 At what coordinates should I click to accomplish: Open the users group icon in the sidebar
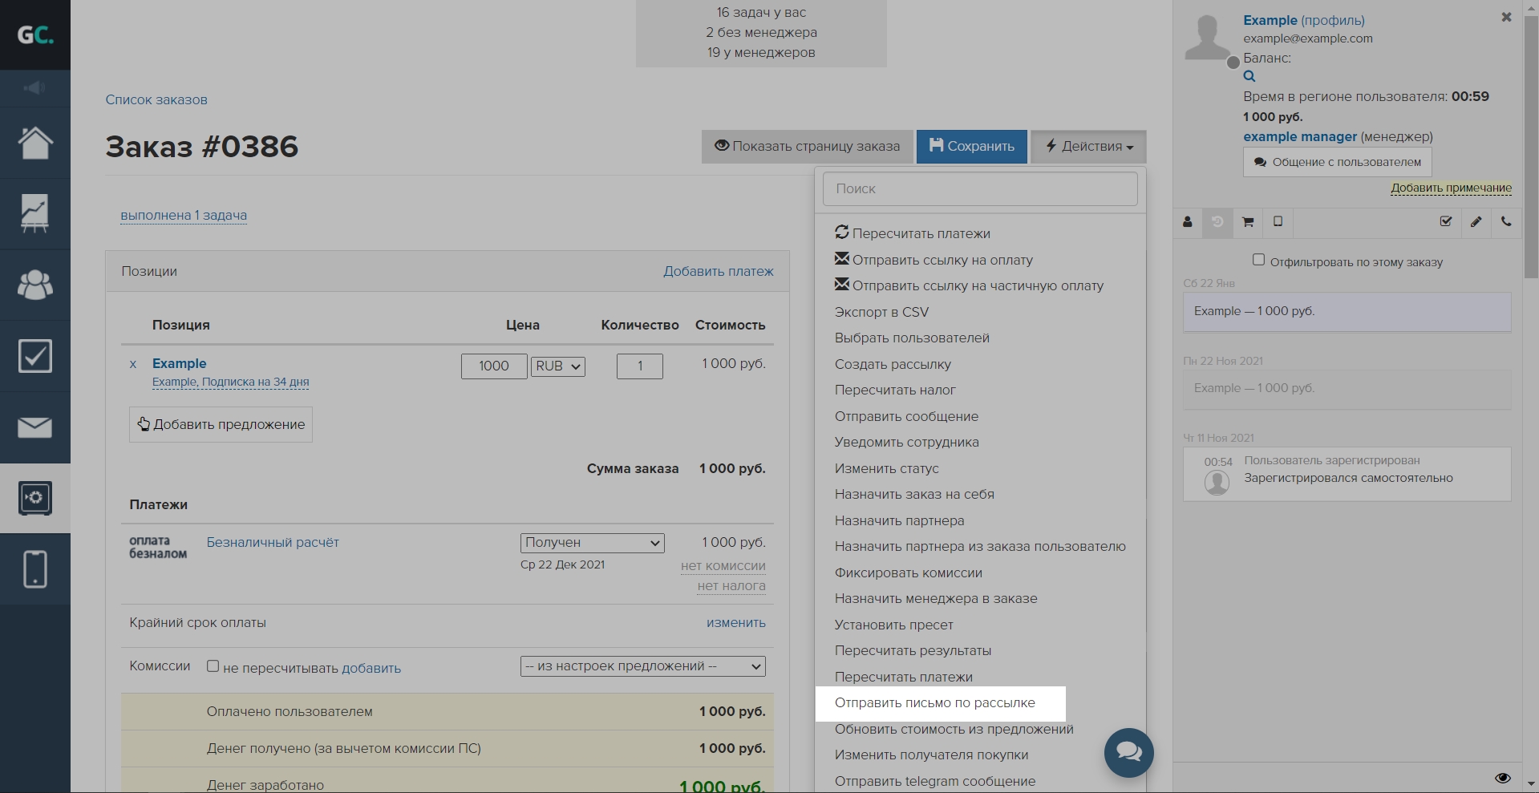35,285
